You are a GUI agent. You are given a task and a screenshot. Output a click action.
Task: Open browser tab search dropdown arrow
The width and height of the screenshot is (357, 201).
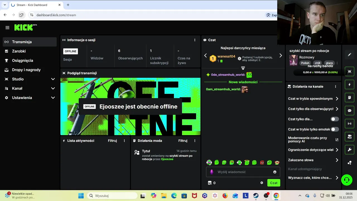(5, 5)
